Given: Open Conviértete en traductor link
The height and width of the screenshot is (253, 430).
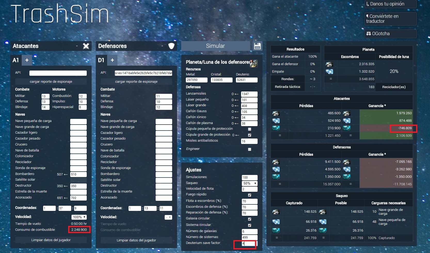Looking at the screenshot, I should point(390,19).
